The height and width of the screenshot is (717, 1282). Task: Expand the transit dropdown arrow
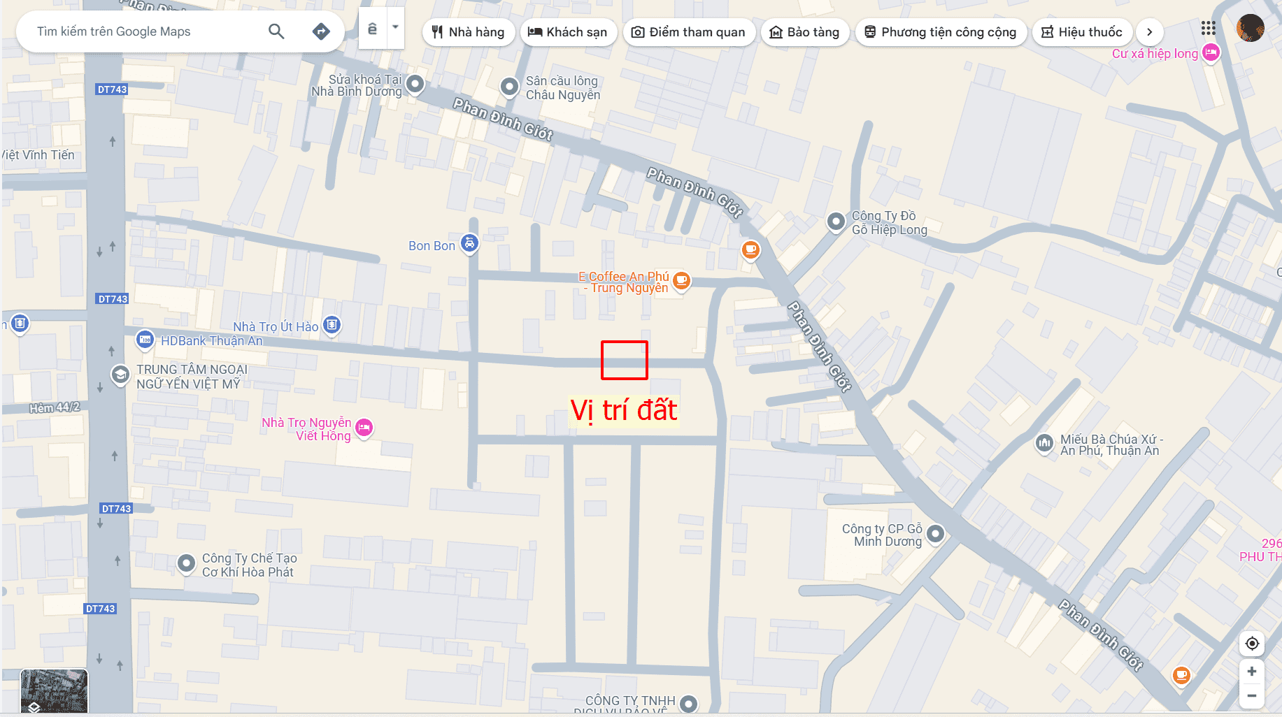point(395,28)
